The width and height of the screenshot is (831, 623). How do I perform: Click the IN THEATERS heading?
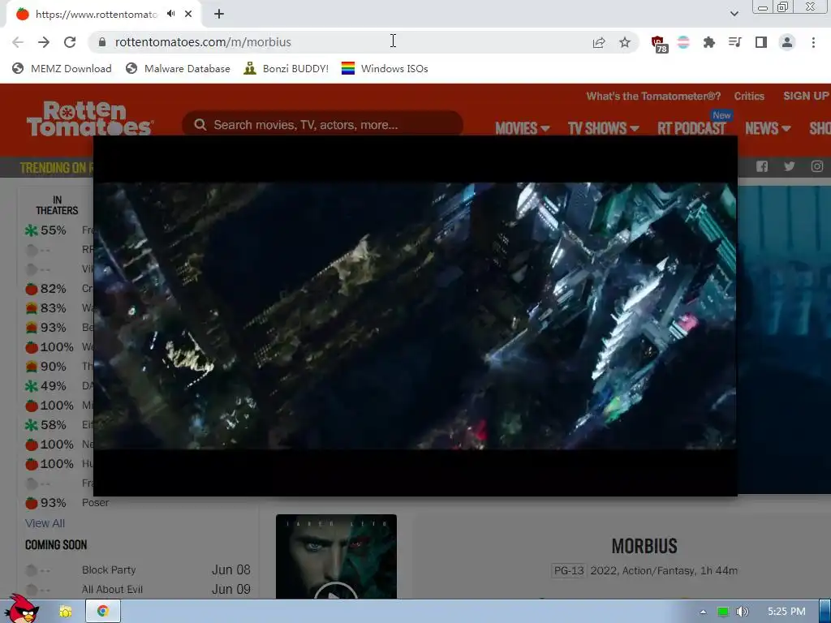[x=57, y=205]
